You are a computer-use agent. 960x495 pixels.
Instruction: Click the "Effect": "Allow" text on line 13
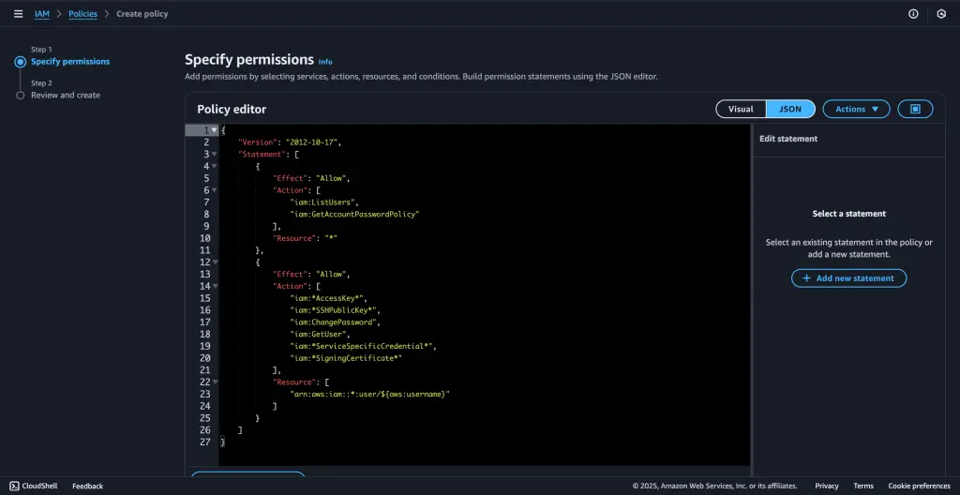[x=311, y=275]
